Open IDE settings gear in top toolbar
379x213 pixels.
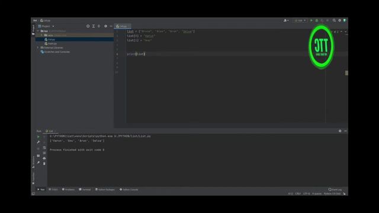tap(339, 21)
